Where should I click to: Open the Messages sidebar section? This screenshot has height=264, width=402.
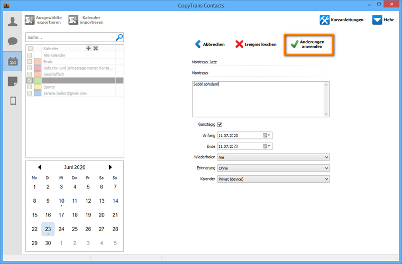click(13, 41)
